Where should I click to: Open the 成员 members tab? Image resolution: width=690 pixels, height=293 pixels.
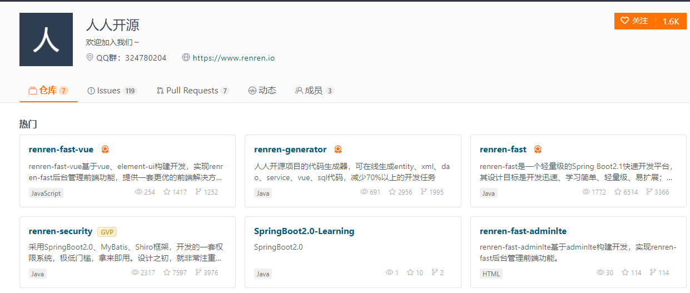point(315,91)
